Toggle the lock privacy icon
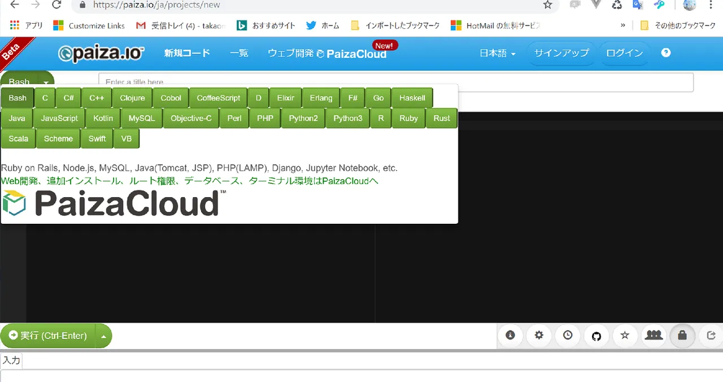This screenshot has width=723, height=382. click(682, 335)
